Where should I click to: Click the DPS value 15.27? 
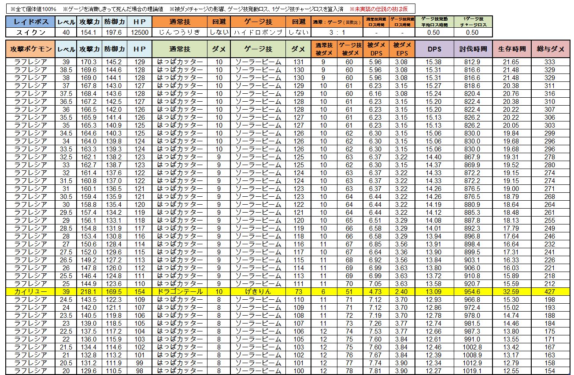click(x=434, y=86)
